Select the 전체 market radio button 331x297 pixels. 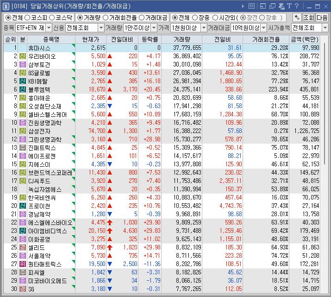(x=8, y=18)
